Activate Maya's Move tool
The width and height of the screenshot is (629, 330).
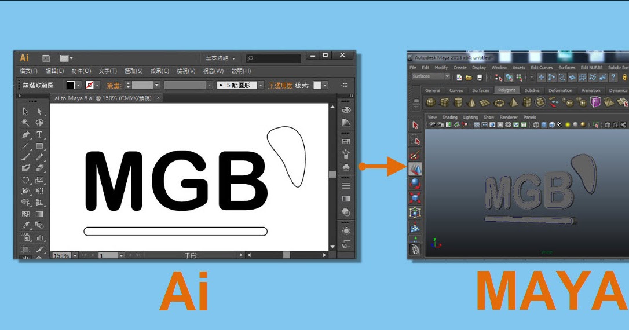[415, 169]
